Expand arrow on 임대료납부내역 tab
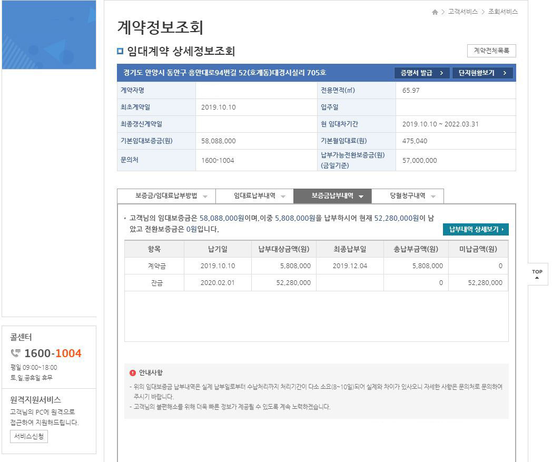552x462 pixels. pyautogui.click(x=283, y=196)
